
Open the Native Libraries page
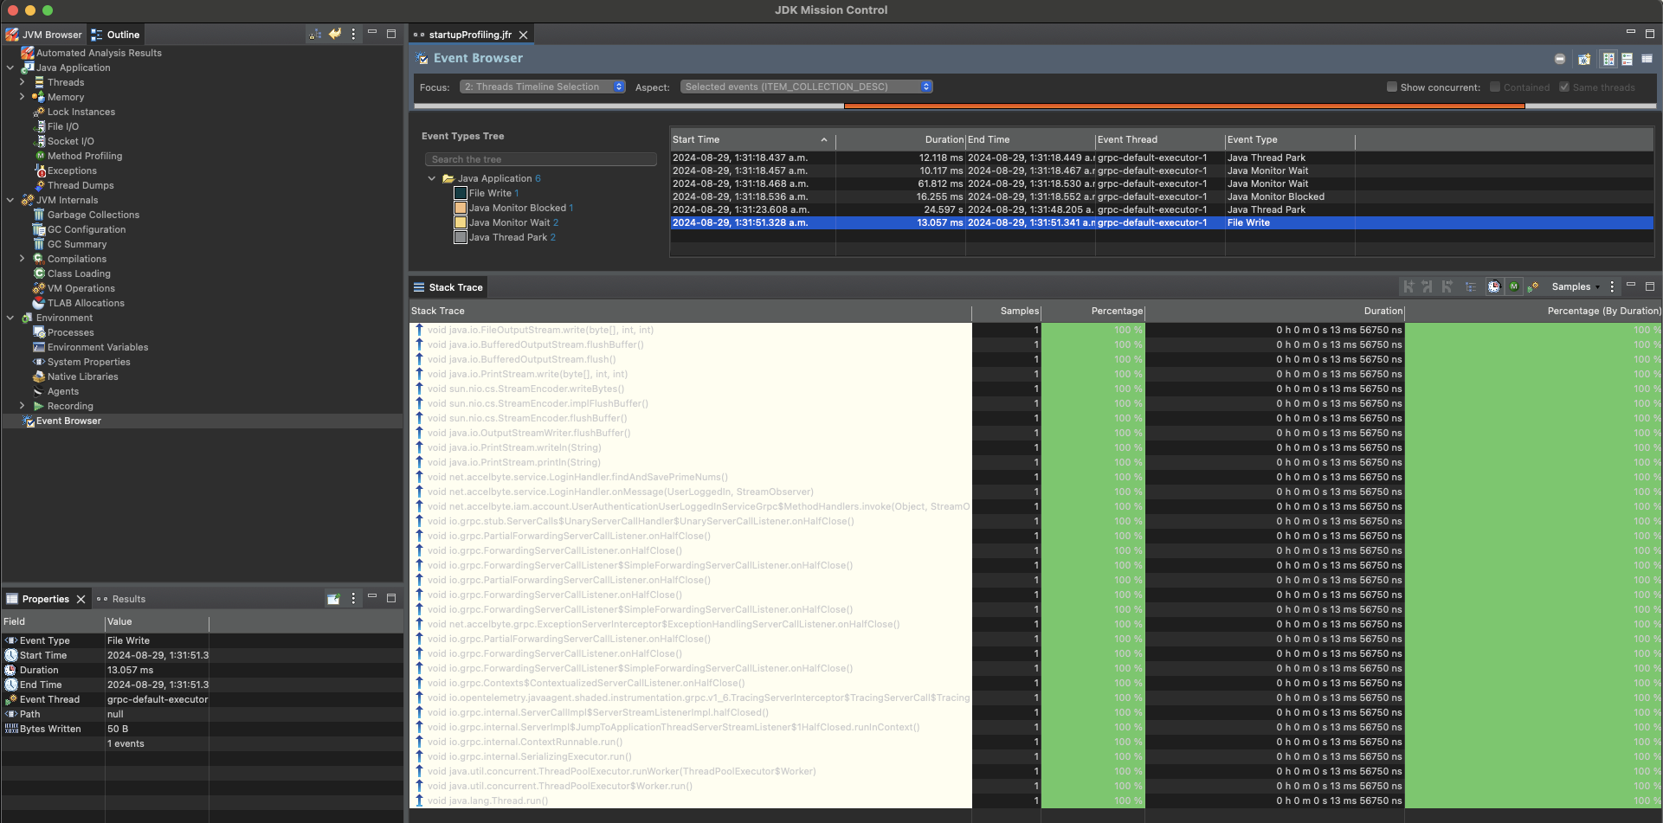pyautogui.click(x=82, y=376)
